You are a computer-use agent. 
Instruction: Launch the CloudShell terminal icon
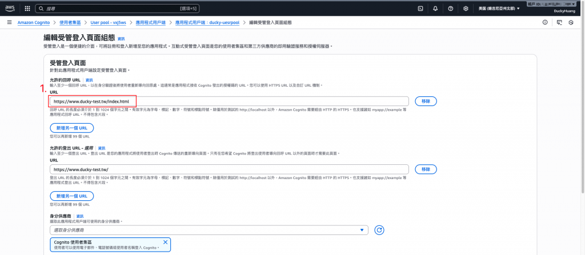pos(420,9)
